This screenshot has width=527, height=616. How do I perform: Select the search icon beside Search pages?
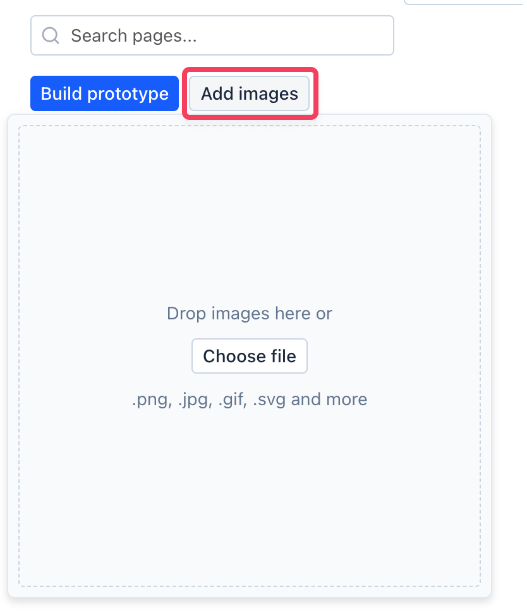point(51,35)
